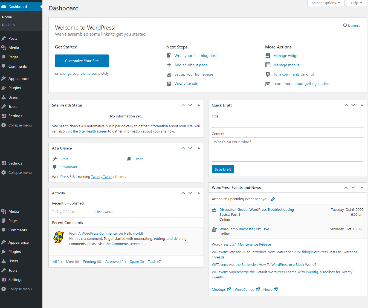
Task: Focus the What's on your mind content box
Action: click(288, 149)
